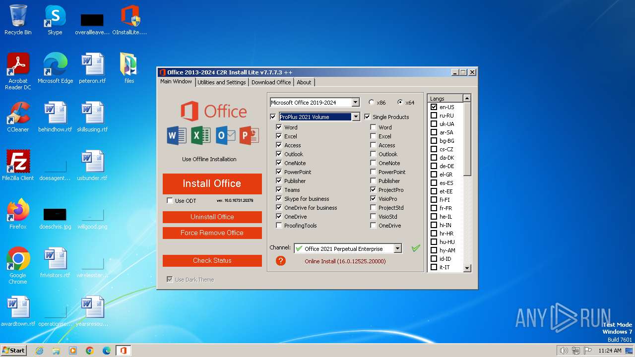Select the x86 architecture radio button
635x357 pixels.
[x=372, y=103]
